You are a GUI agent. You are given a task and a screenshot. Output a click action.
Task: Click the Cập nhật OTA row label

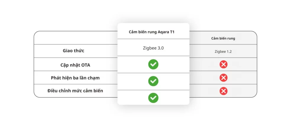(73, 64)
